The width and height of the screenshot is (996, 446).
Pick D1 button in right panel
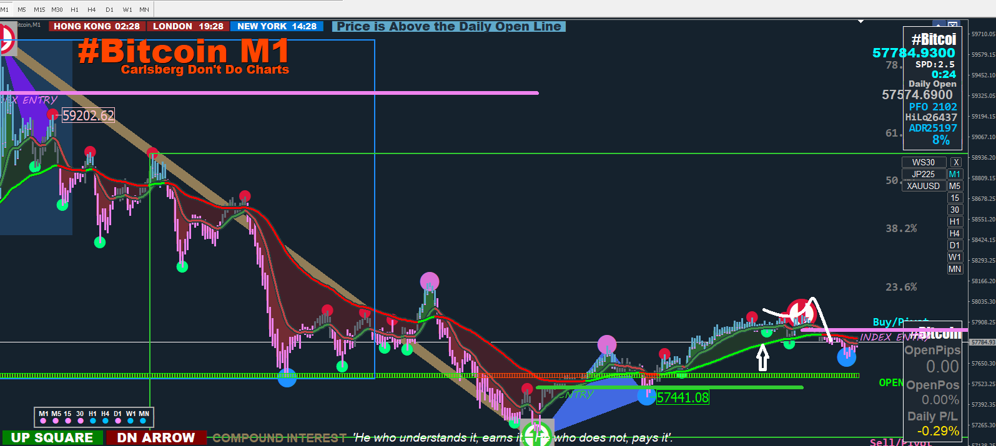[955, 245]
